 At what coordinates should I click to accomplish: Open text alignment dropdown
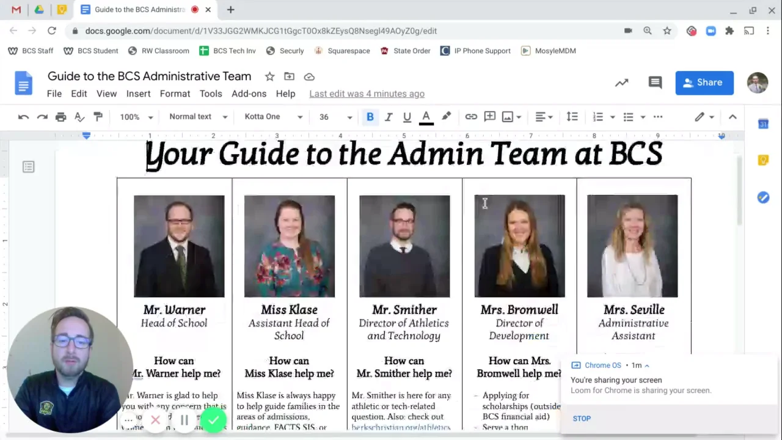pos(544,117)
